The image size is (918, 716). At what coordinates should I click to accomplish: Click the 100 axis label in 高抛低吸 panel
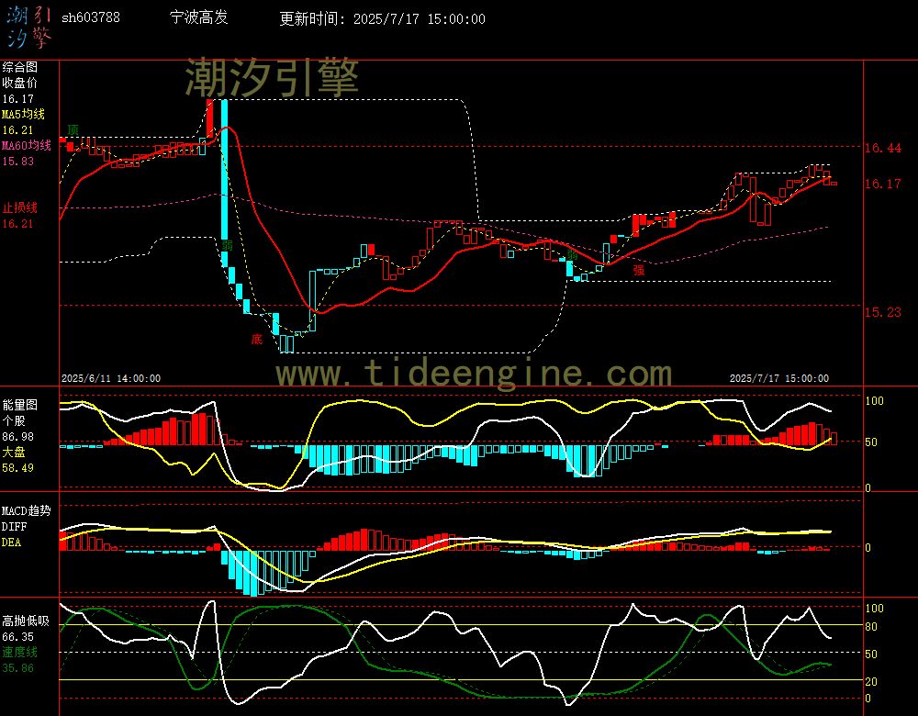click(874, 609)
